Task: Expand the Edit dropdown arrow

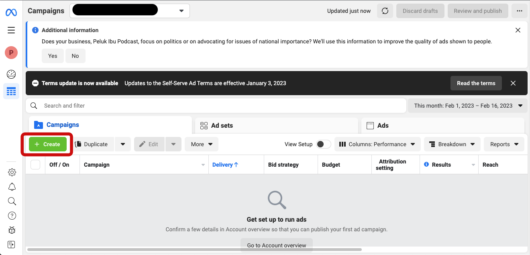Action: 173,144
